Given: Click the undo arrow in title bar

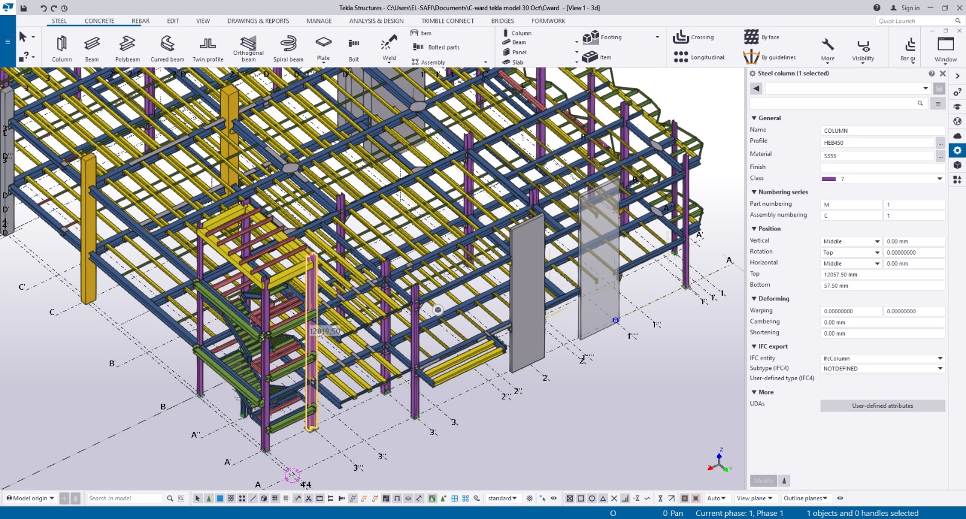Looking at the screenshot, I should tap(43, 8).
